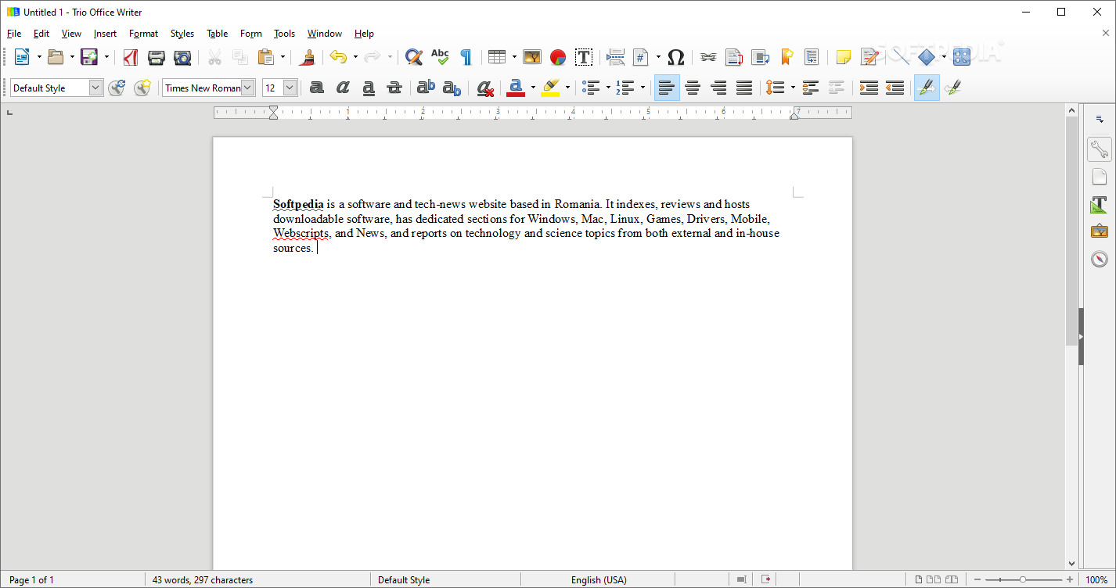
Task: Open the Print Preview
Action: (182, 57)
